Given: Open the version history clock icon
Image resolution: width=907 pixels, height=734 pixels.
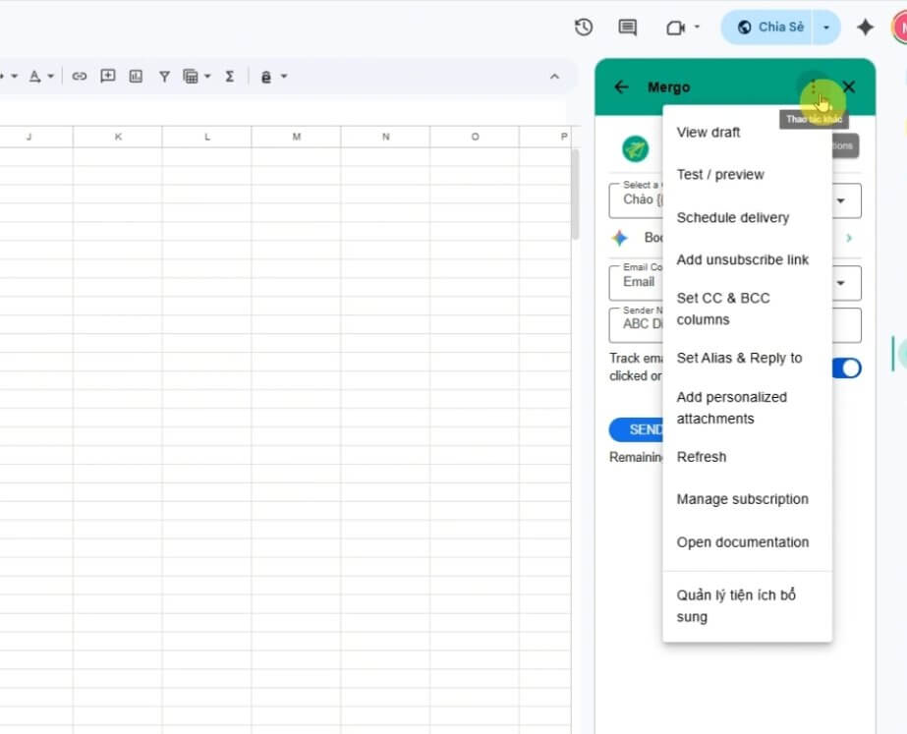Looking at the screenshot, I should 583,28.
